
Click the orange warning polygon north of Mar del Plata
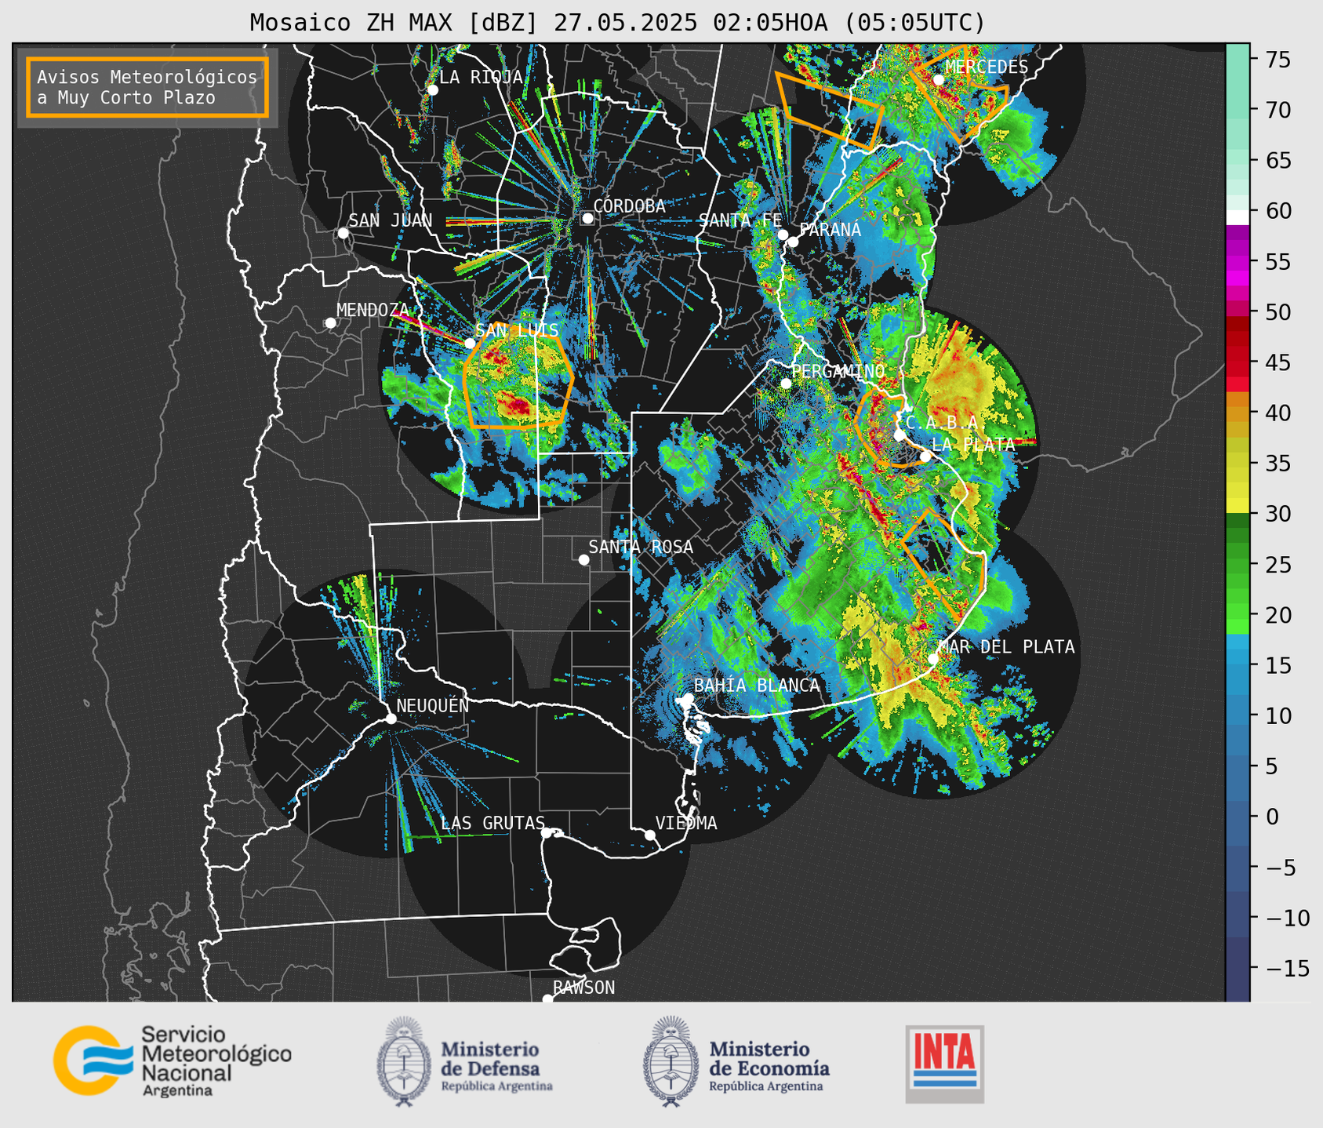click(945, 563)
